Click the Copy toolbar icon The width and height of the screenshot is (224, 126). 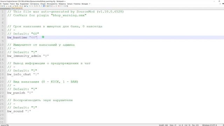[15, 6]
